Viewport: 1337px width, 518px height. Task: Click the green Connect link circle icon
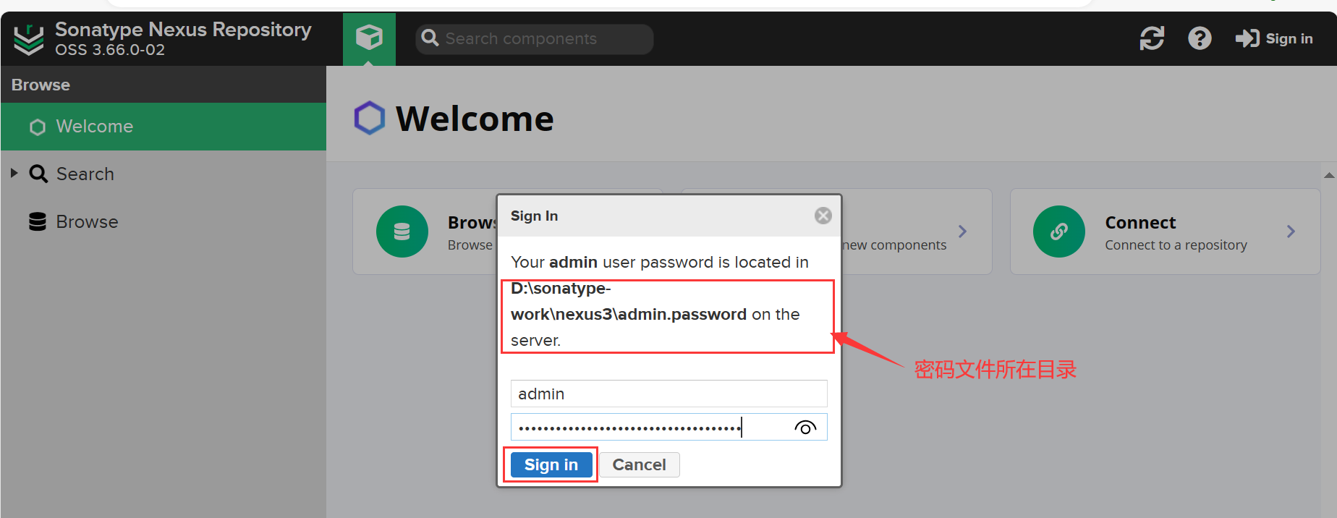coord(1059,232)
